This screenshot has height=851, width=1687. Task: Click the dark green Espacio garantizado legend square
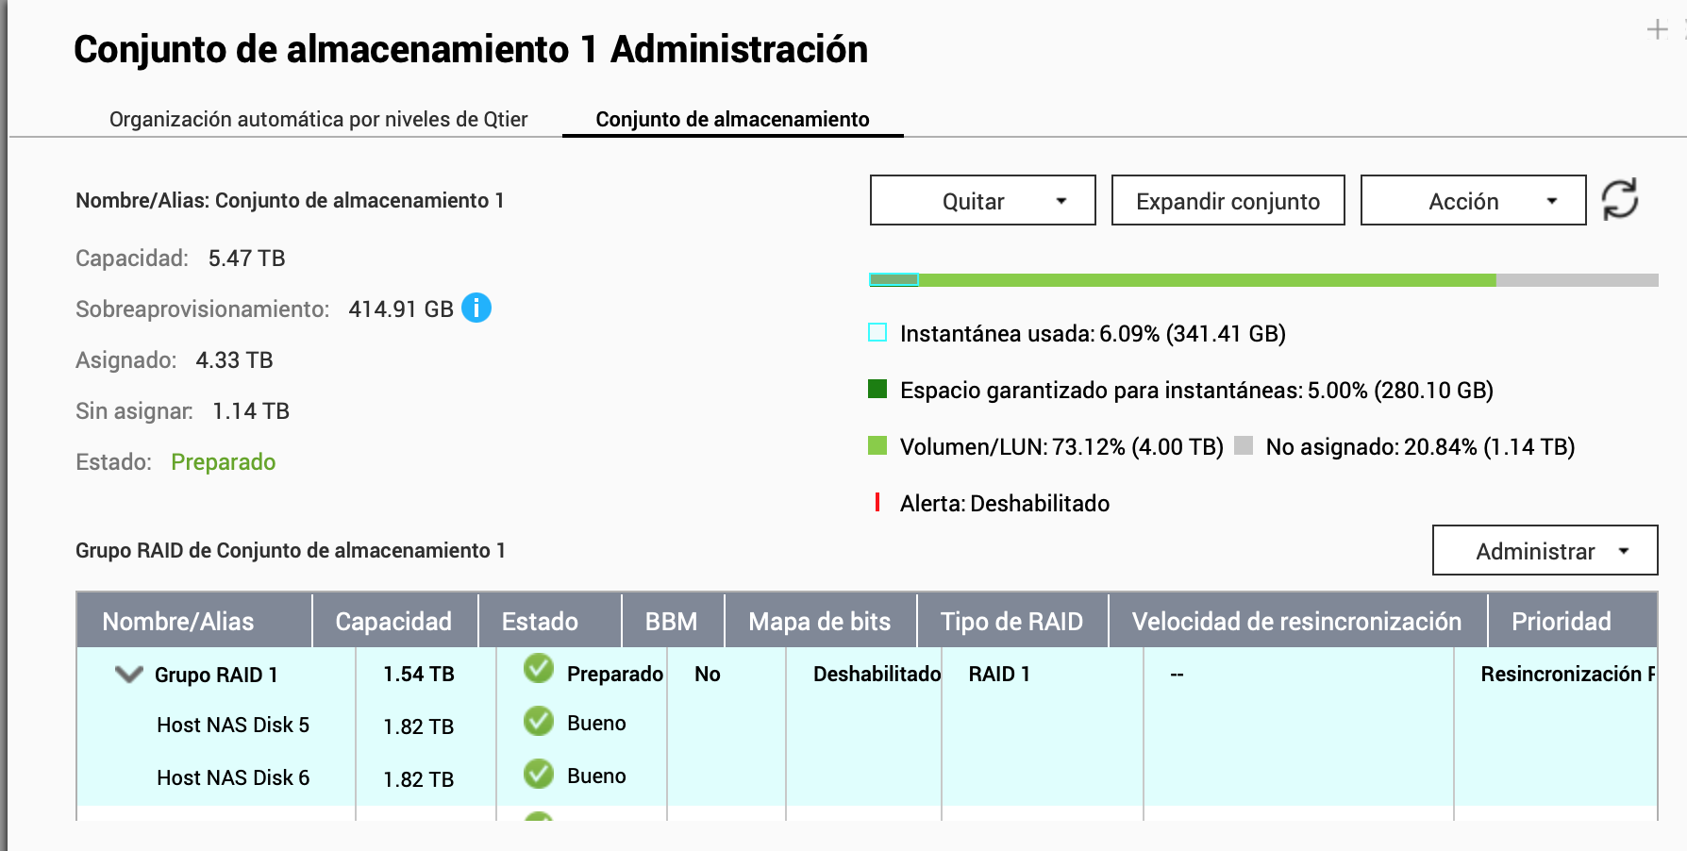click(877, 390)
